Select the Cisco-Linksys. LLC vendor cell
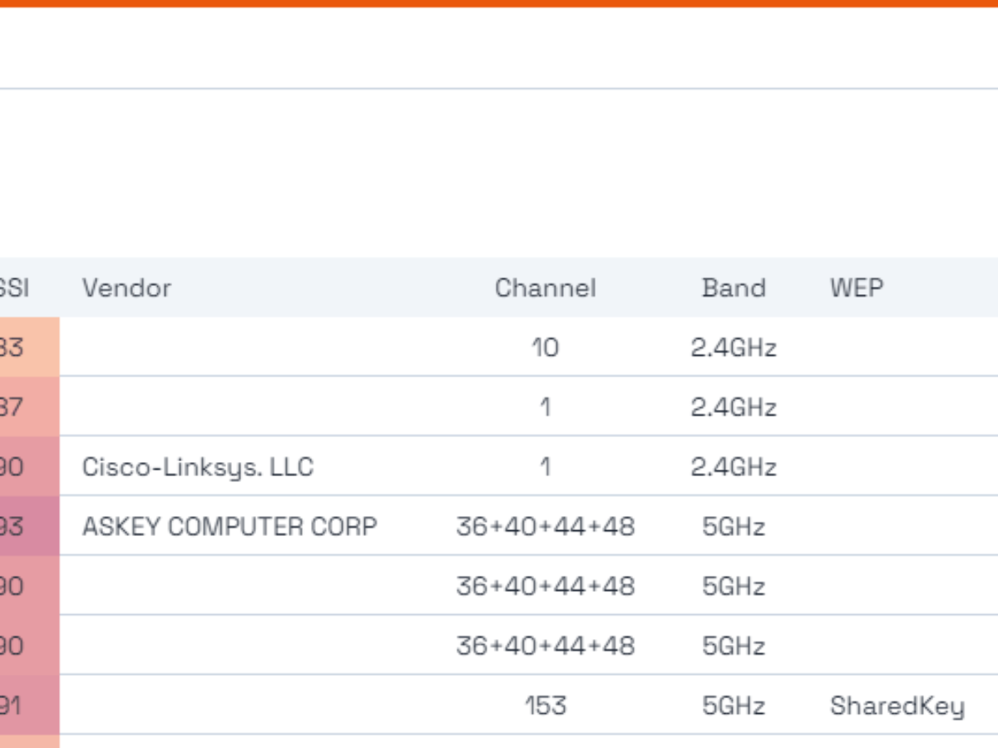 point(197,467)
